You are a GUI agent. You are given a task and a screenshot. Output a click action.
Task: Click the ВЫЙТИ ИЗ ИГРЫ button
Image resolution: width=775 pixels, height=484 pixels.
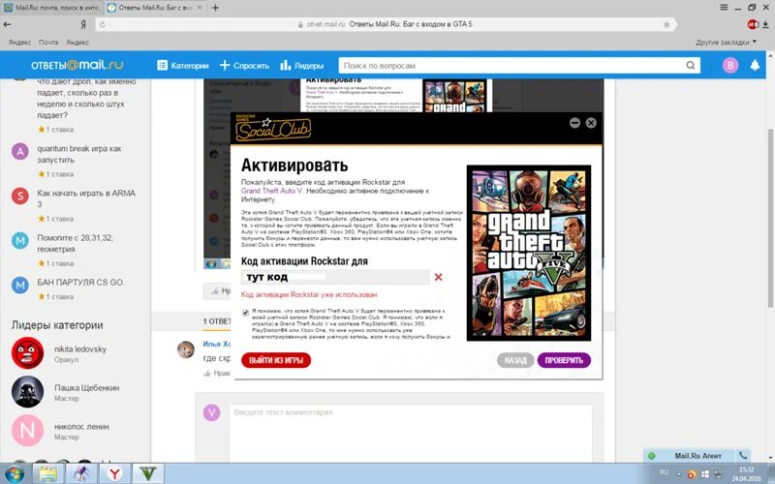point(276,360)
